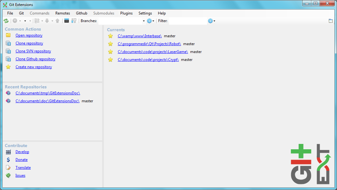Image resolution: width=337 pixels, height=190 pixels.
Task: Click the dashboard layout icon at toolbar's far right
Action: pyautogui.click(x=331, y=21)
